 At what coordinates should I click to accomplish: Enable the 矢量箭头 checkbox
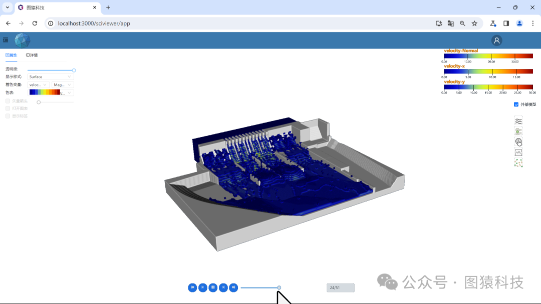pos(8,101)
